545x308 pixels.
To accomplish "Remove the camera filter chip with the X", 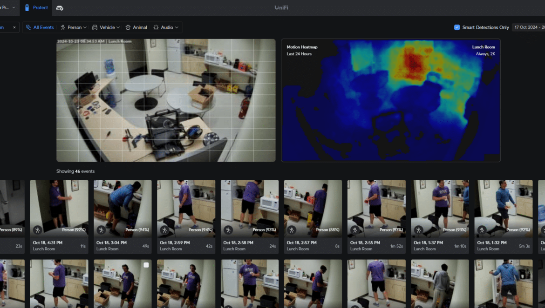I will pos(14,27).
